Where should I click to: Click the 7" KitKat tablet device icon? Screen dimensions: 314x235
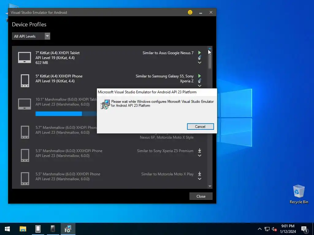point(25,58)
